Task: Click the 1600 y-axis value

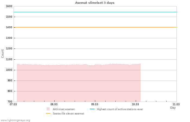Action: pyautogui.click(x=9, y=6)
